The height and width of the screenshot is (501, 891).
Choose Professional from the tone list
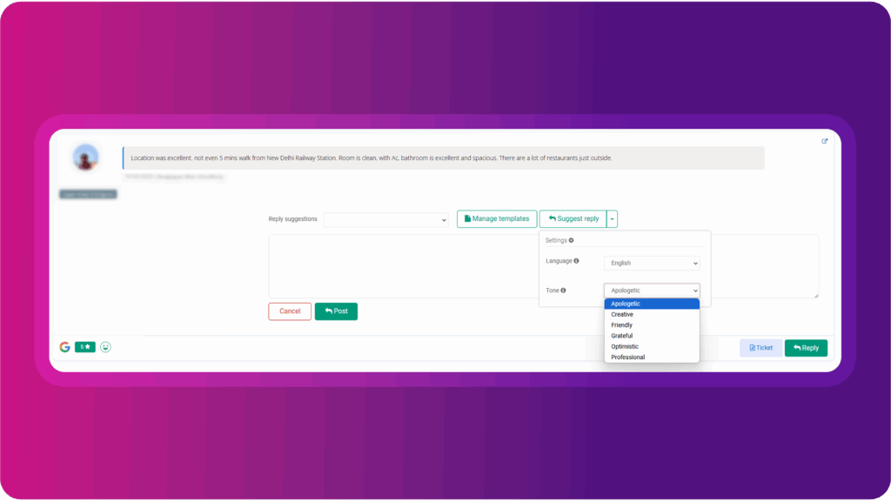click(x=652, y=357)
